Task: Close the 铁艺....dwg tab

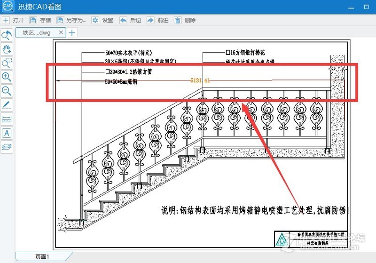Action: click(x=61, y=32)
